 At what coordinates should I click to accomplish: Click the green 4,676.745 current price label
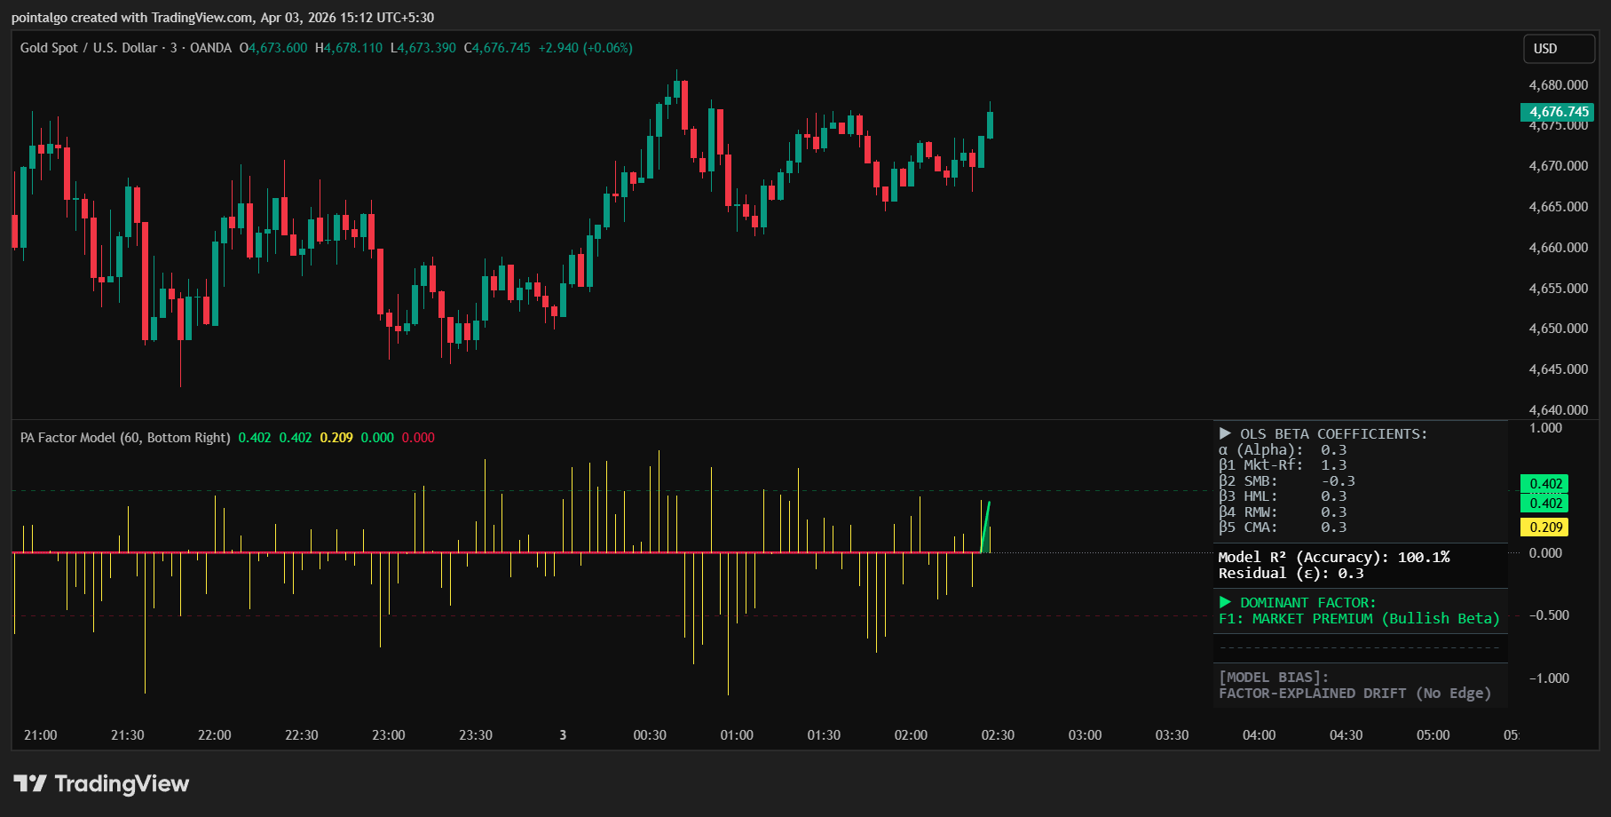[1558, 112]
